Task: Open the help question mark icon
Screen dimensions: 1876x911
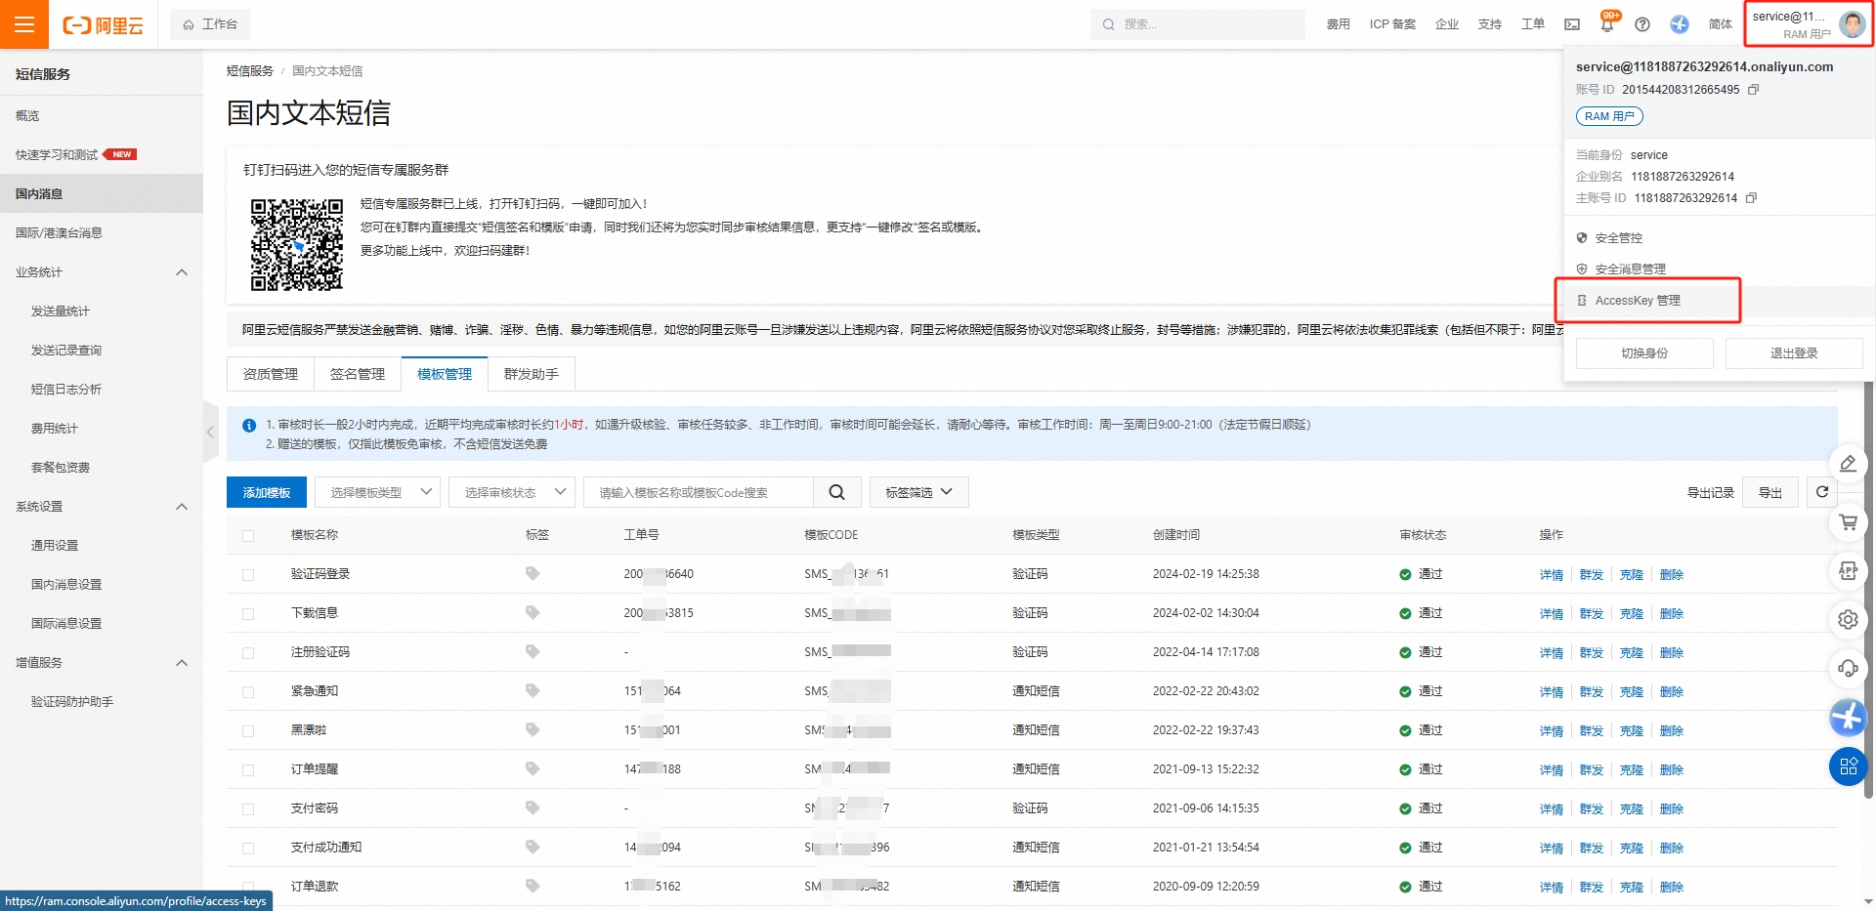Action: (1642, 24)
